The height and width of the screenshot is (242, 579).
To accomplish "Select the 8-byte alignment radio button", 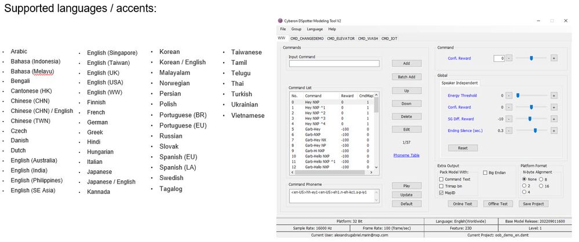I will (x=541, y=179).
